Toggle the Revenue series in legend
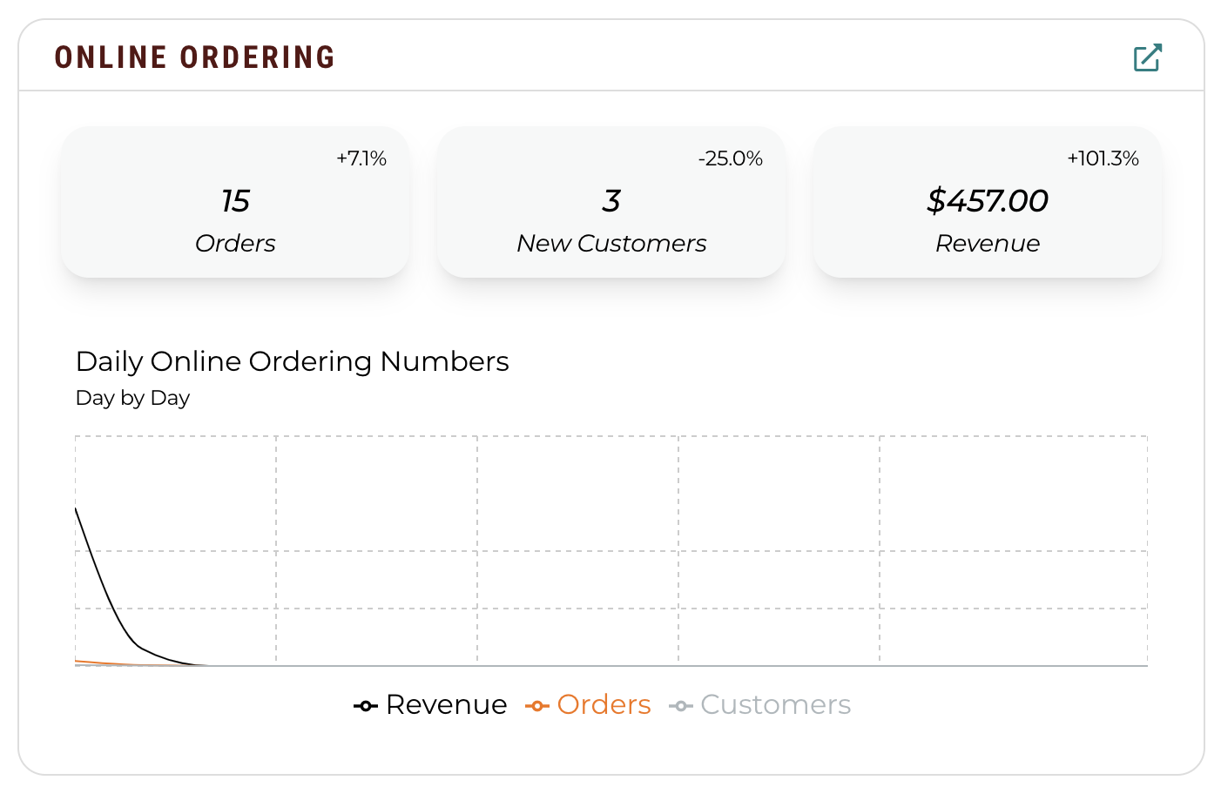This screenshot has height=787, width=1221. (x=430, y=704)
